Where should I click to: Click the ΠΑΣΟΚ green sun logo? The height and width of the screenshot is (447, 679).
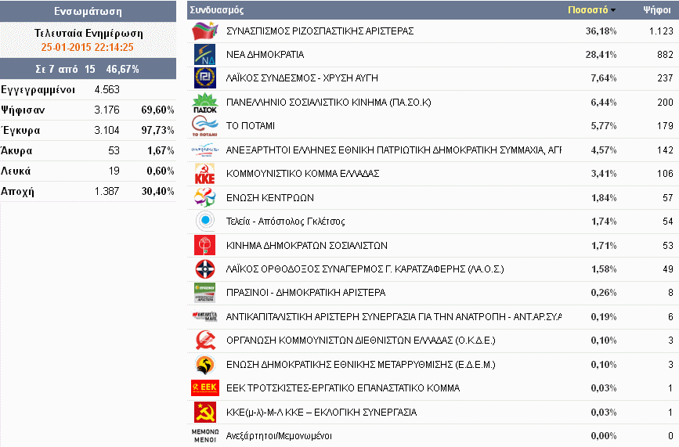[205, 103]
